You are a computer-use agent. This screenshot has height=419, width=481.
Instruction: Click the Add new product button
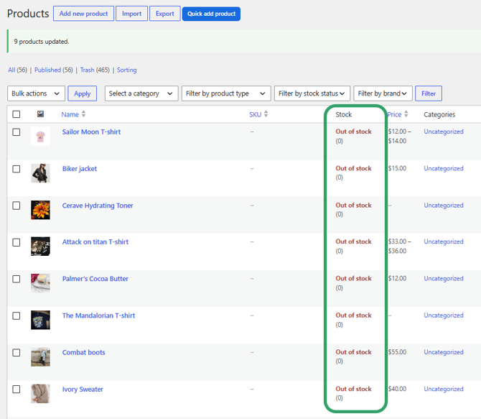83,14
